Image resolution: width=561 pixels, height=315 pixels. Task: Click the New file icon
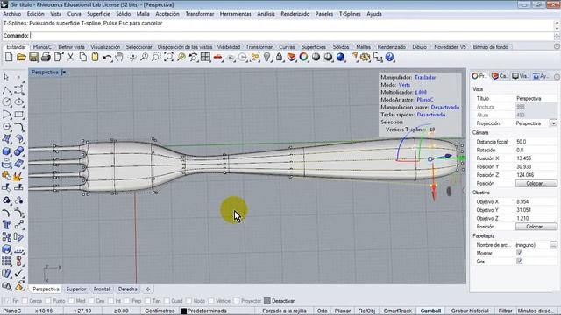9,57
